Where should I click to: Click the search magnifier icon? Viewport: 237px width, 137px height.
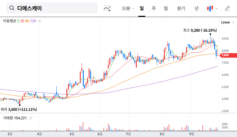coord(12,8)
